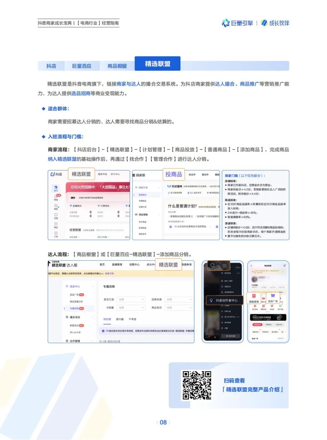Open 找合作 in 商家版 top bar
This screenshot has width=327, height=440.
pos(192,174)
